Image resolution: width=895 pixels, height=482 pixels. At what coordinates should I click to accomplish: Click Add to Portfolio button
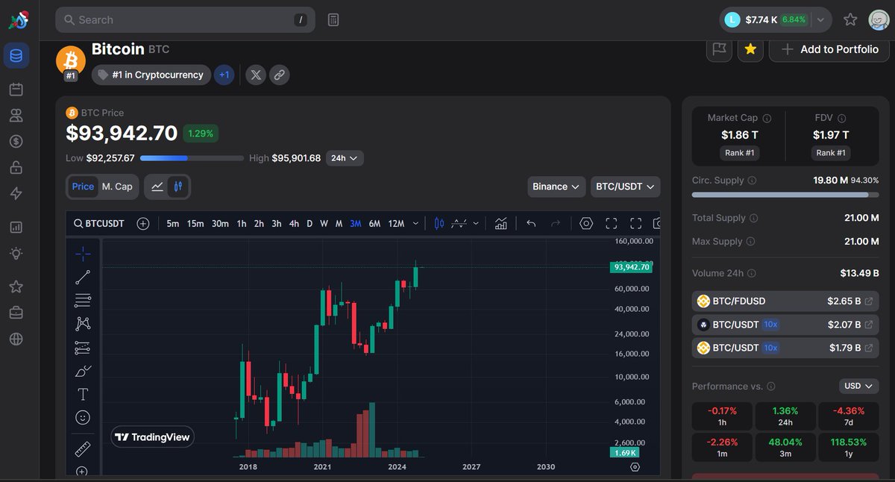(829, 49)
